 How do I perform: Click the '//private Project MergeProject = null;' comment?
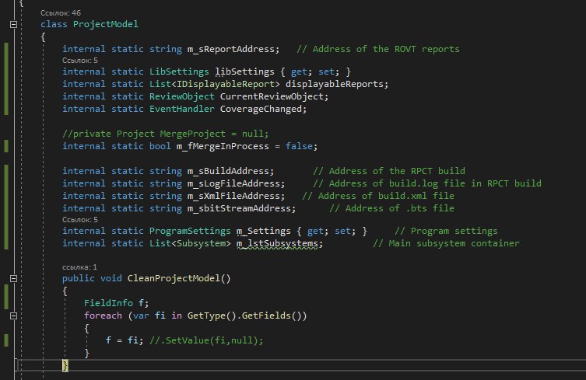pyautogui.click(x=165, y=134)
